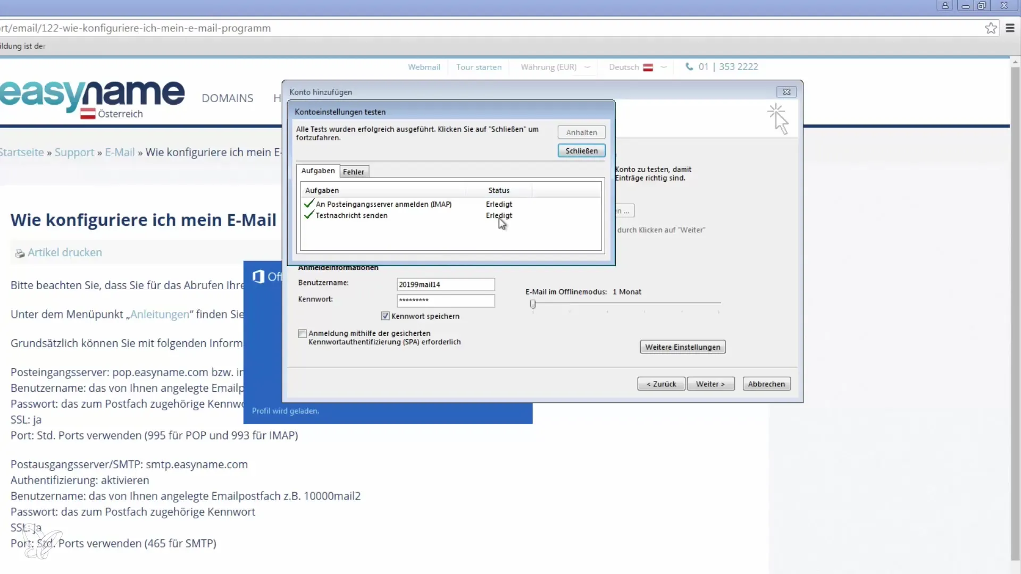Viewport: 1021px width, 574px height.
Task: Switch to the Fehler tab
Action: coord(354,172)
